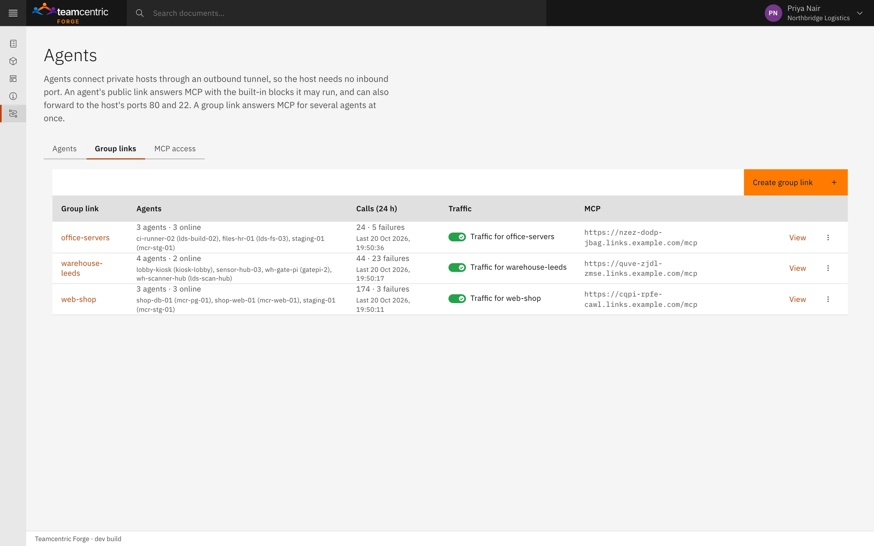
Task: Focus the Search documents field
Action: tap(336, 13)
